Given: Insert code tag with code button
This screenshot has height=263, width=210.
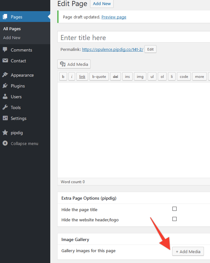Looking at the screenshot, I should 184,77.
